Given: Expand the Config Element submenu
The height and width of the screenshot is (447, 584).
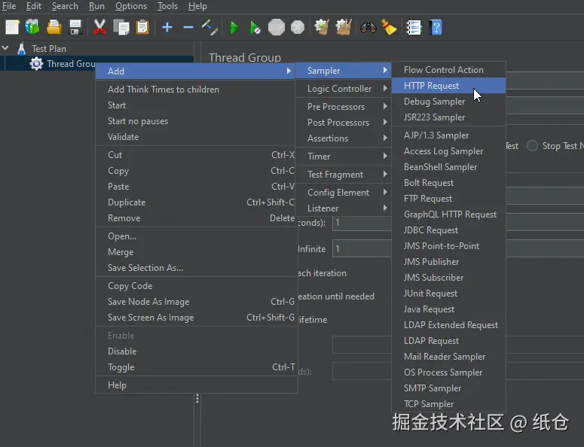Looking at the screenshot, I should 343,192.
